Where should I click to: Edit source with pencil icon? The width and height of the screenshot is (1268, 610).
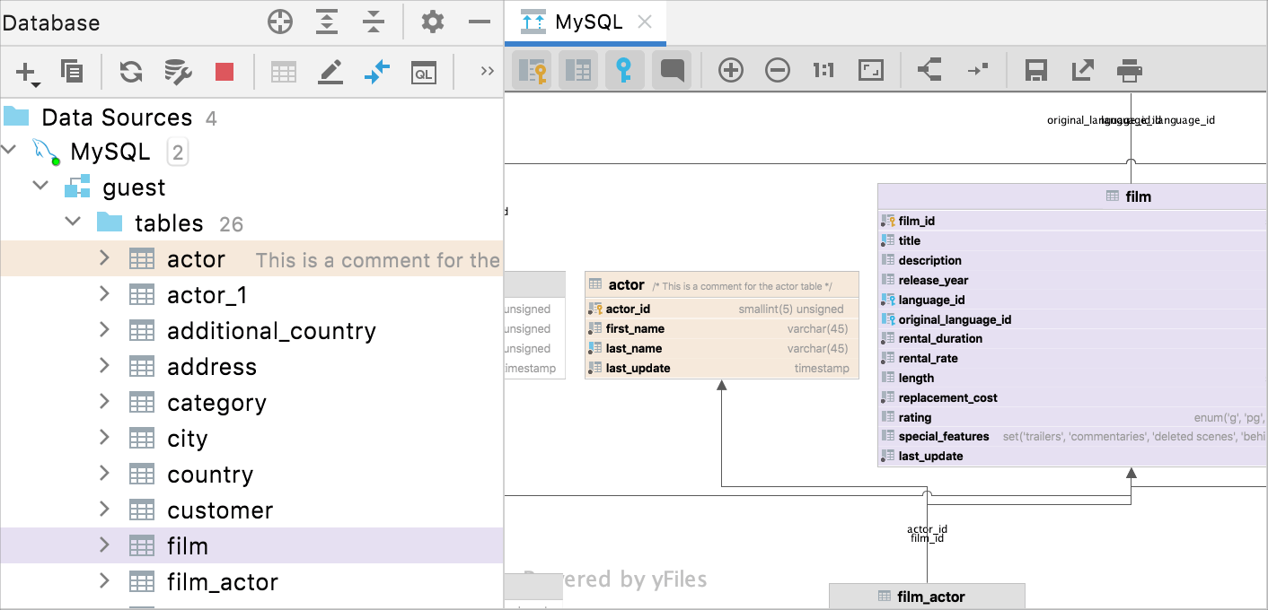click(x=330, y=72)
